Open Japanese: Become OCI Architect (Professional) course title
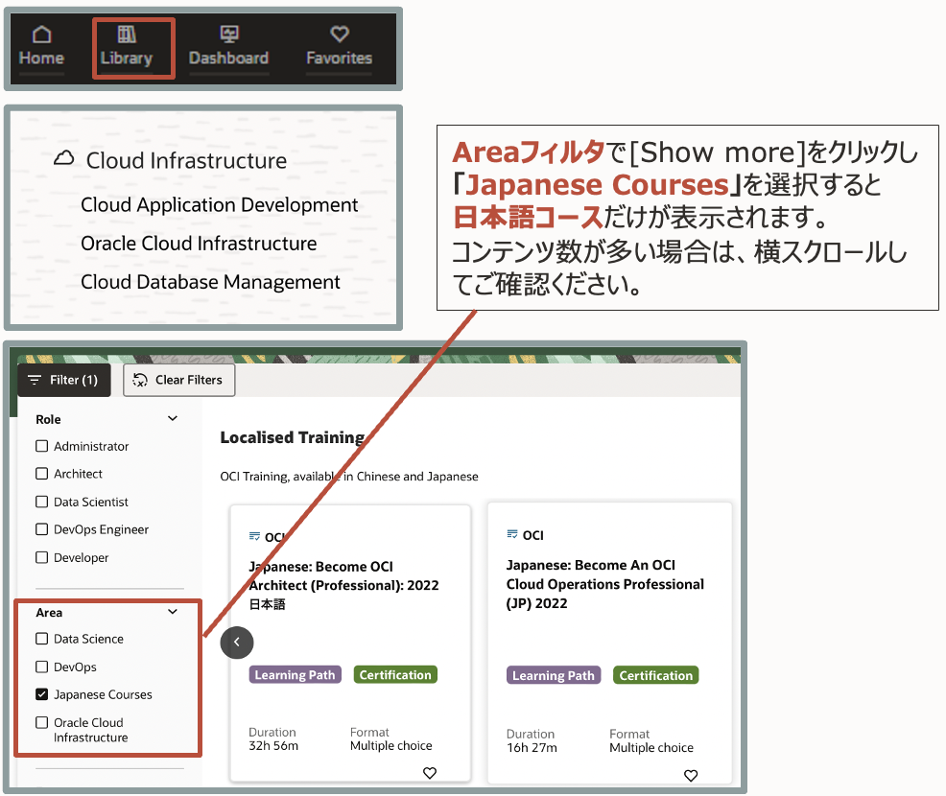 coord(343,585)
